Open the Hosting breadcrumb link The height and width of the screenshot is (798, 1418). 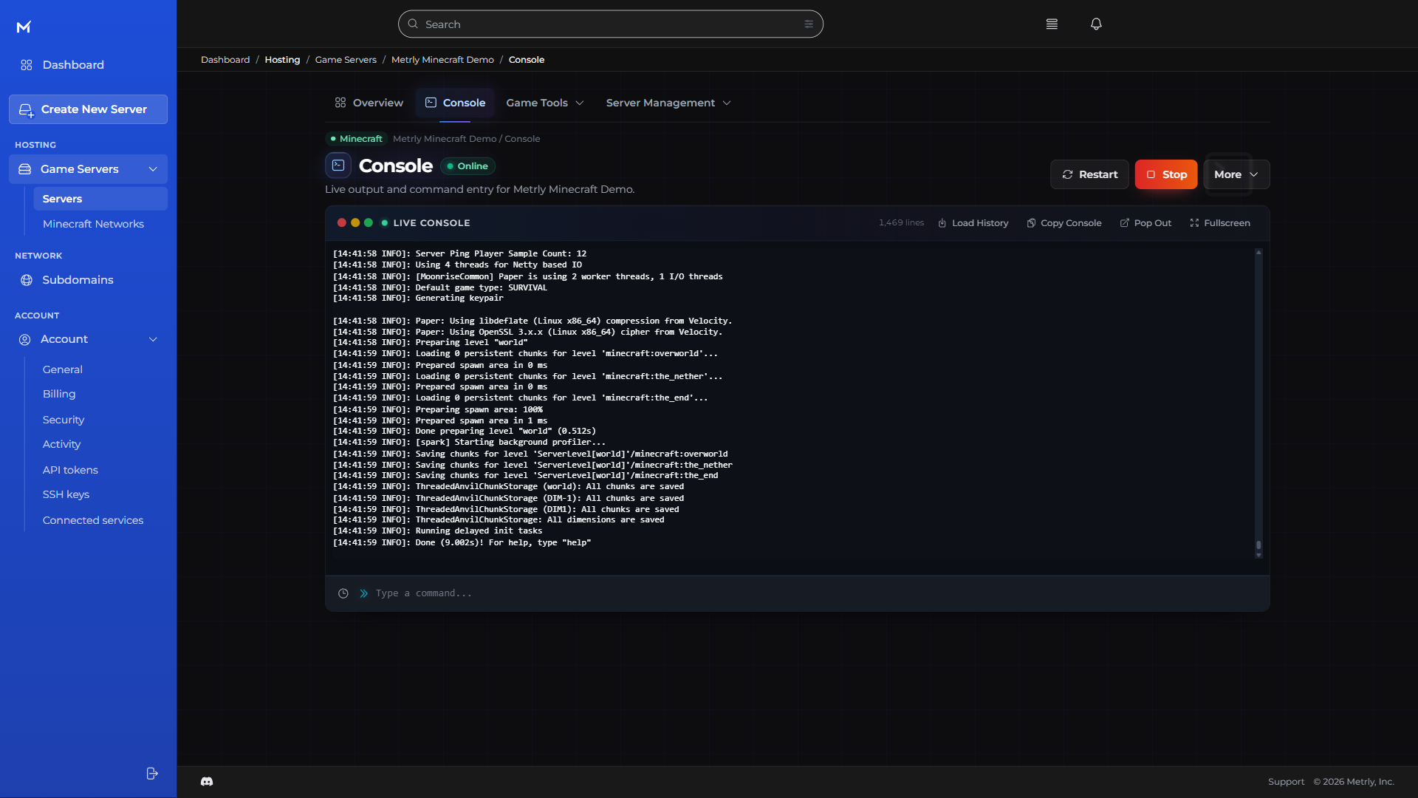pos(282,60)
